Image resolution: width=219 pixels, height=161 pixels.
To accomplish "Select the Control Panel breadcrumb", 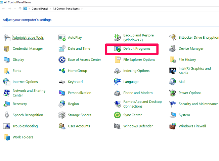I will click(x=40, y=9).
